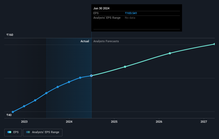Click the Actual section label

point(85,41)
